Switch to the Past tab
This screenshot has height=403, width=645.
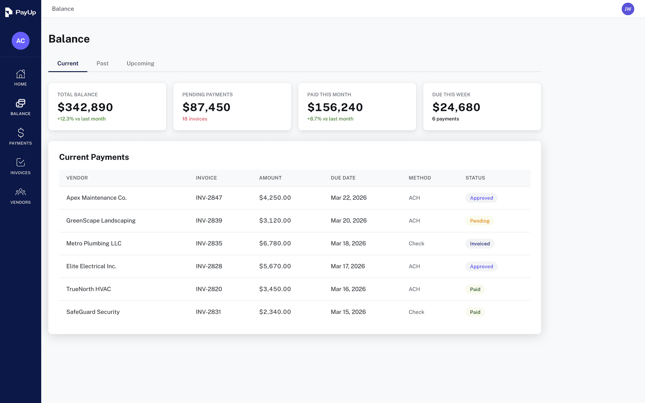[x=102, y=63]
